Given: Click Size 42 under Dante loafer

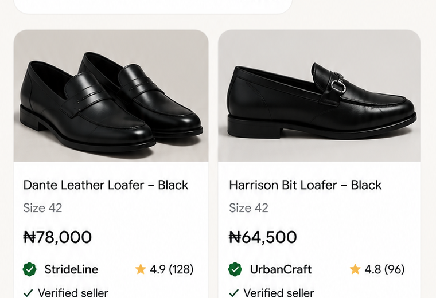Looking at the screenshot, I should (42, 207).
